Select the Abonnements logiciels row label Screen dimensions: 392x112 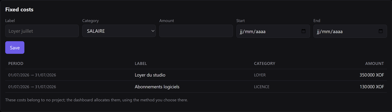click(x=157, y=87)
